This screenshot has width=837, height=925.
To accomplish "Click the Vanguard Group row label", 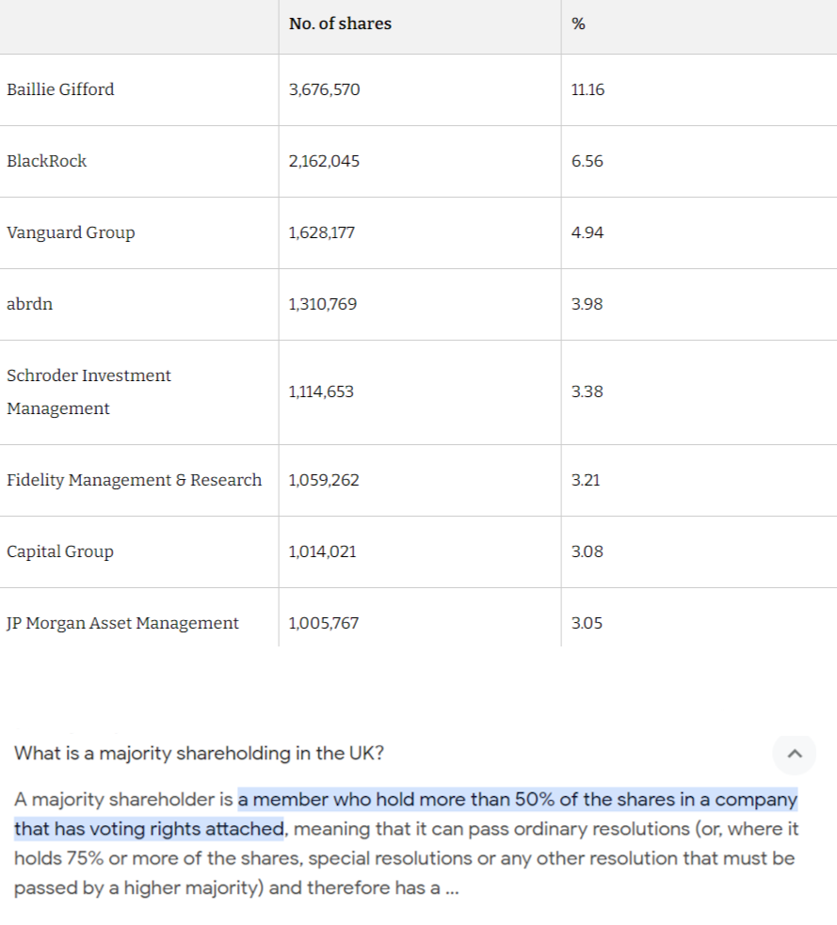I will point(71,232).
